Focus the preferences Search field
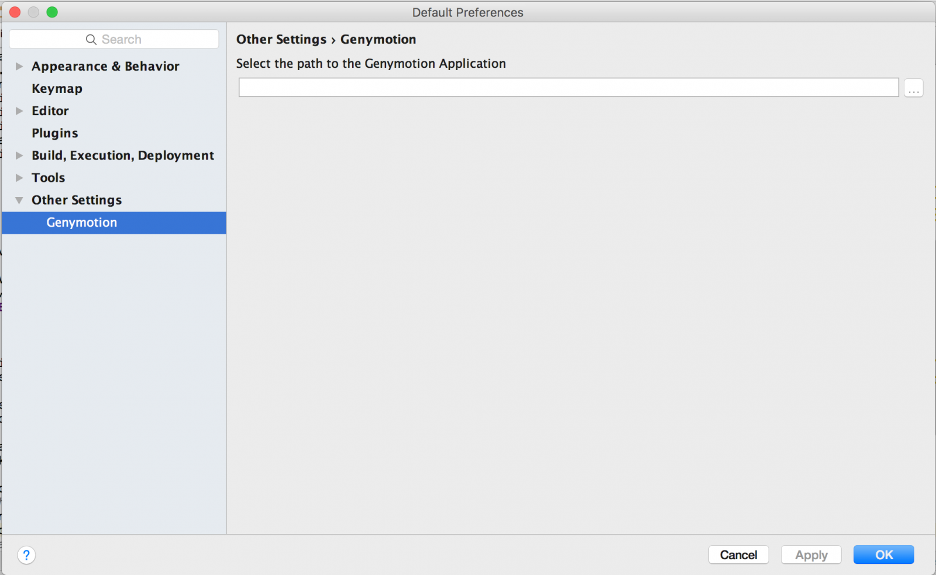This screenshot has width=936, height=575. coord(114,39)
